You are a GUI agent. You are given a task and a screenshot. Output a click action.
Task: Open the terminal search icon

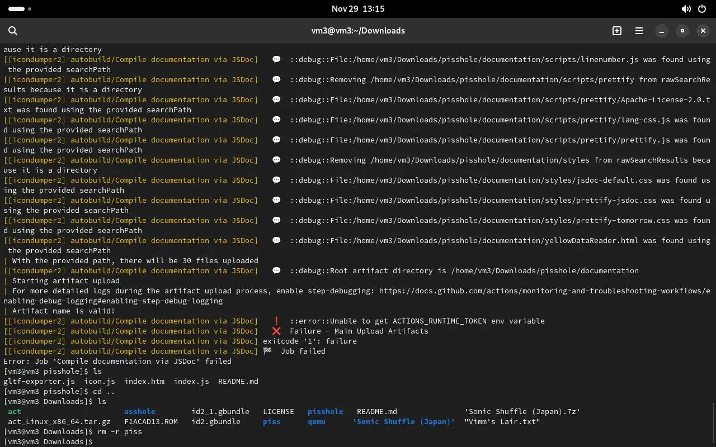13,31
